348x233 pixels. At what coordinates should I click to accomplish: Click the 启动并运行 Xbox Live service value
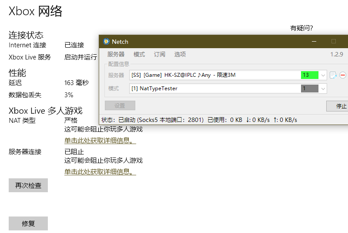[80, 57]
